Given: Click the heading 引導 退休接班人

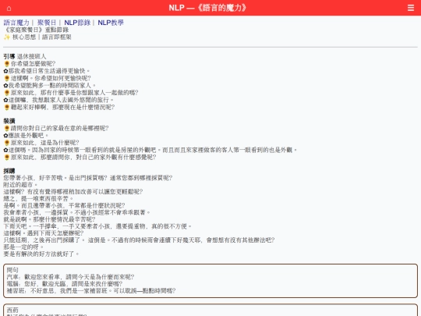Looking at the screenshot, I should click(25, 56).
